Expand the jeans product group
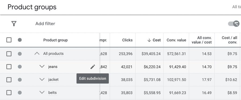Screen dimensions: 241x100 pyautogui.click(x=42, y=66)
